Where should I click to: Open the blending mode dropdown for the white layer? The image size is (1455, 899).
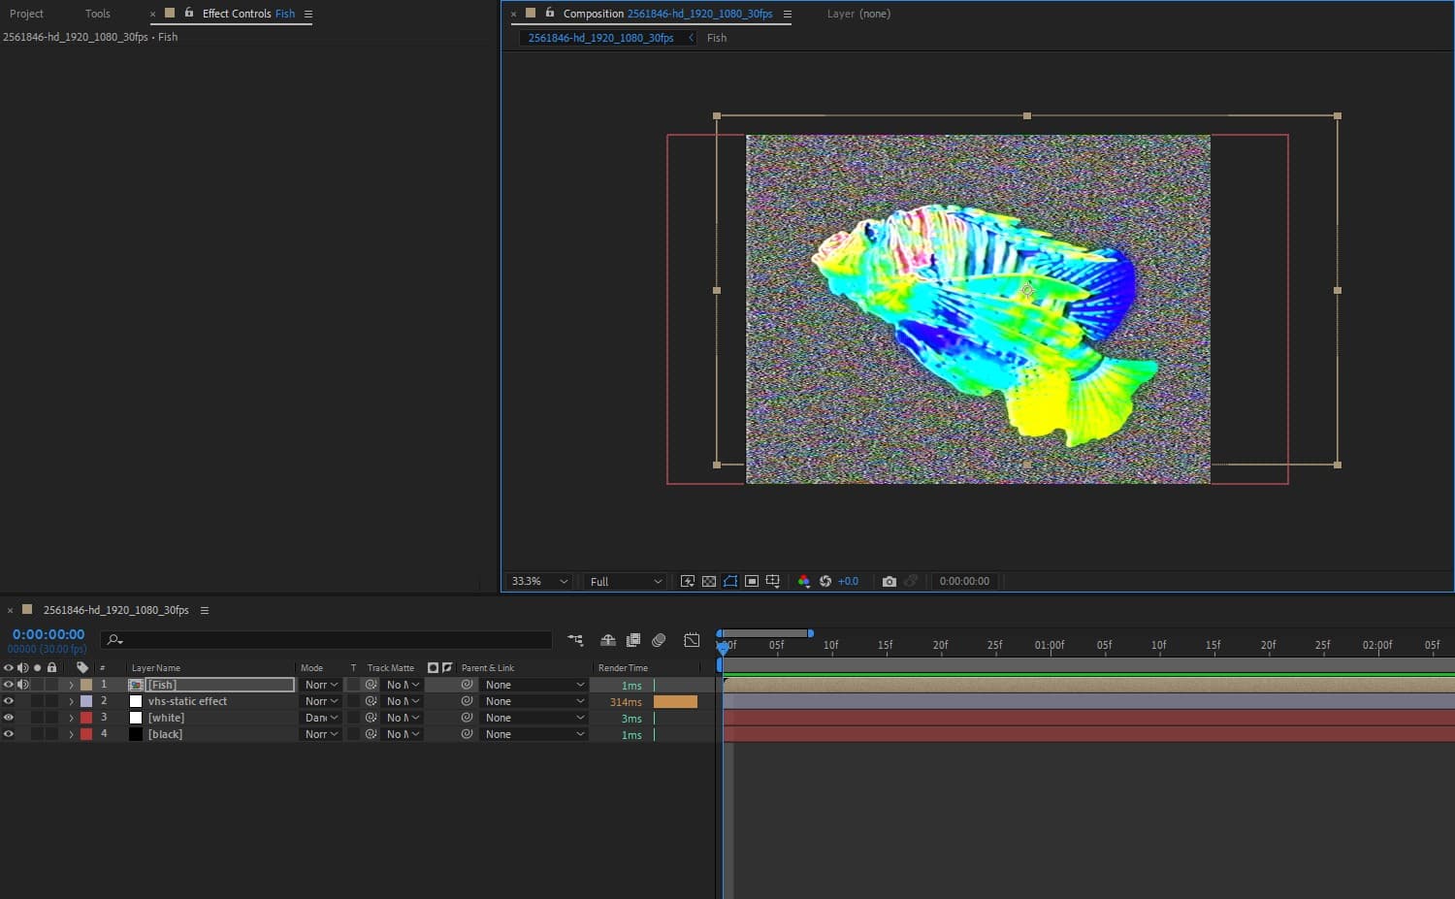321,718
